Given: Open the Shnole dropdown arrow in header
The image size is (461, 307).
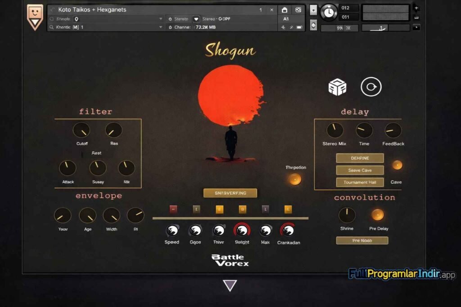Looking at the screenshot, I should [x=161, y=19].
